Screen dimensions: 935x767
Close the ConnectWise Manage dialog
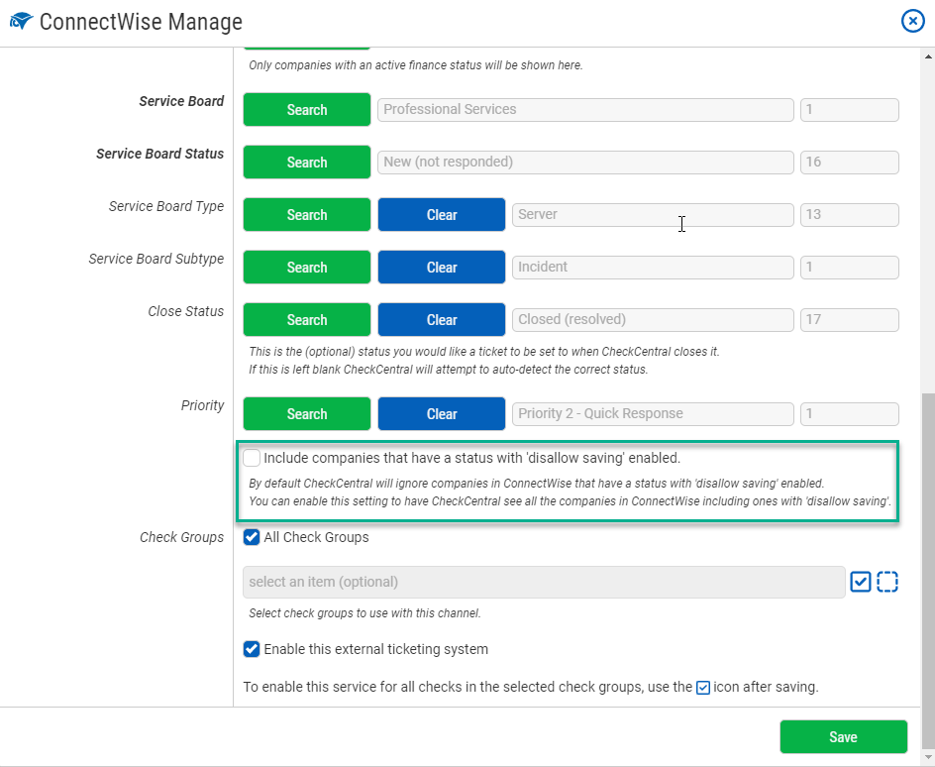pyautogui.click(x=912, y=21)
